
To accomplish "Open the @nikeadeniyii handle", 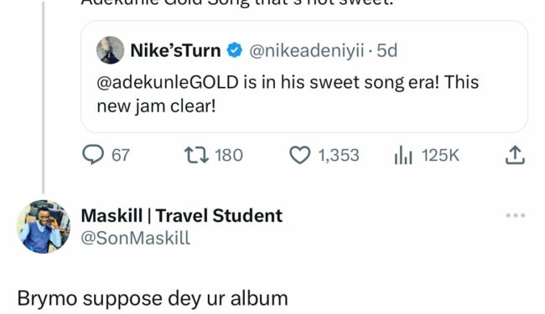I will (x=307, y=51).
